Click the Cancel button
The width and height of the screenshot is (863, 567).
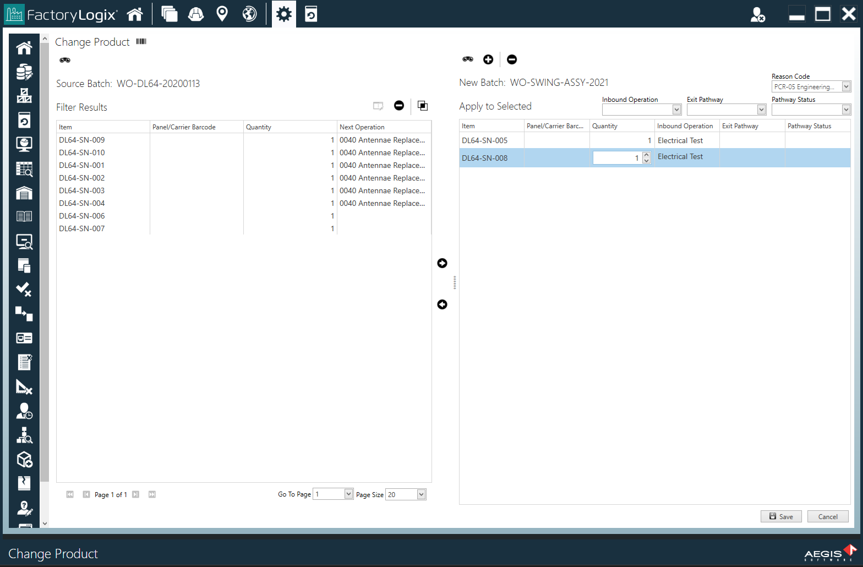(827, 516)
